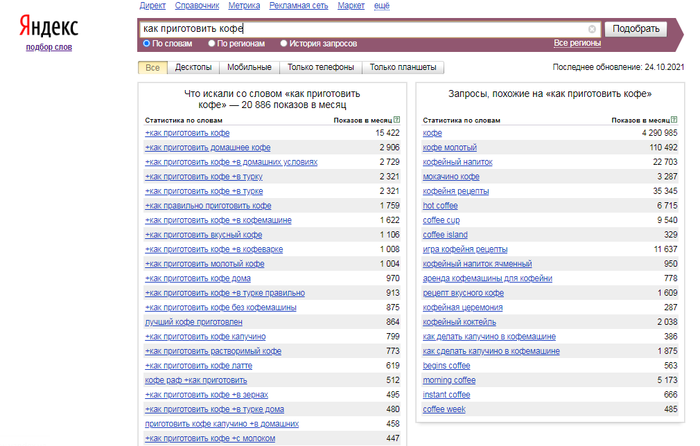The image size is (700, 446).
Task: Switch to the 'Десктопы' tab
Action: click(x=193, y=67)
